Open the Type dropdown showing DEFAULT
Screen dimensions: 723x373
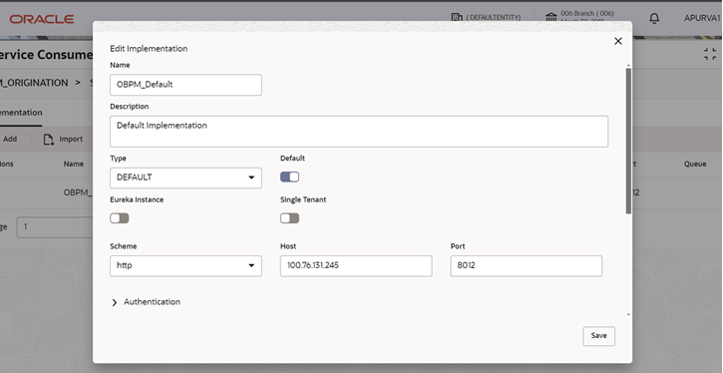pos(185,178)
